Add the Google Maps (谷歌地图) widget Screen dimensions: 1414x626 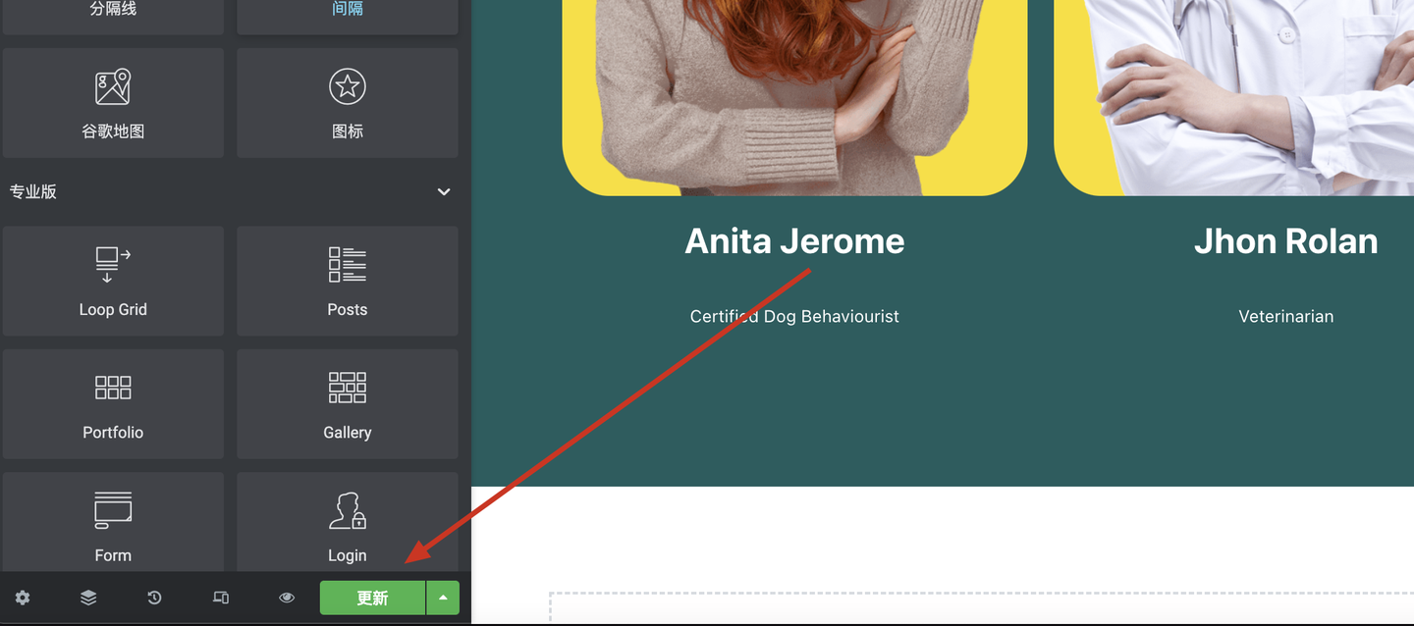click(x=113, y=103)
